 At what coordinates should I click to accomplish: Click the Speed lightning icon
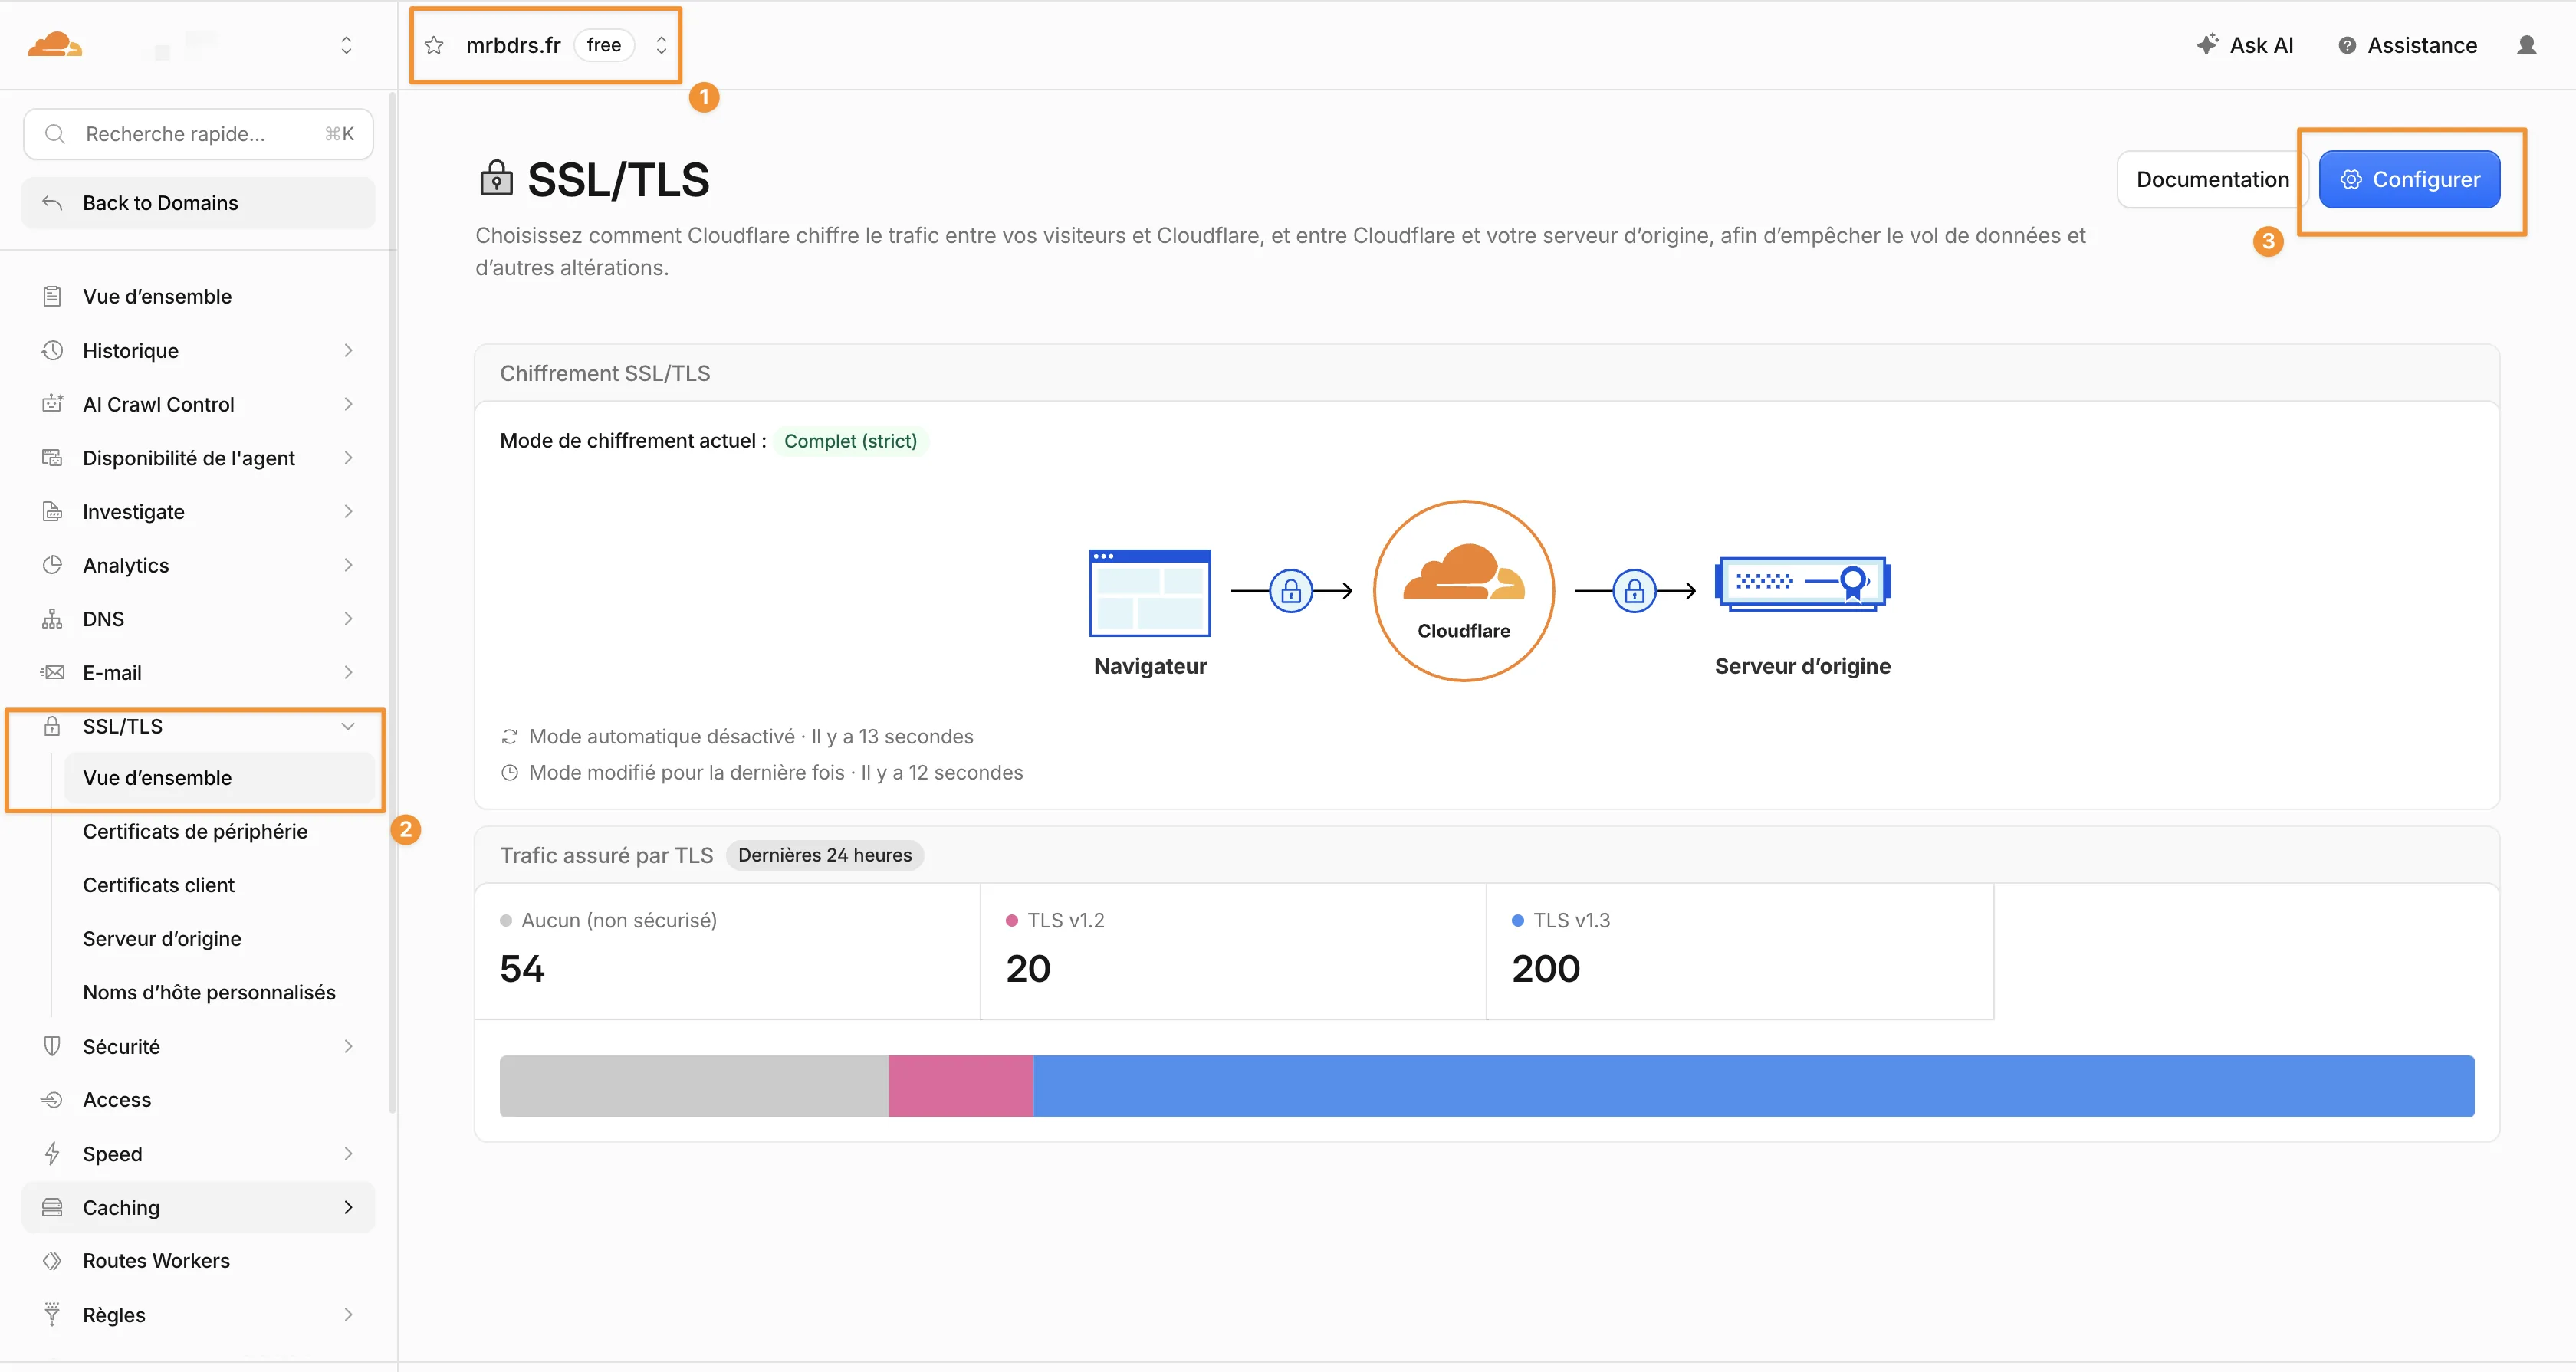coord(52,1154)
